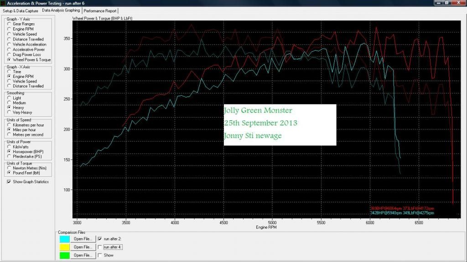The width and height of the screenshot is (467, 262).
Task: Click the application icon in the title bar
Action: [x=4, y=3]
